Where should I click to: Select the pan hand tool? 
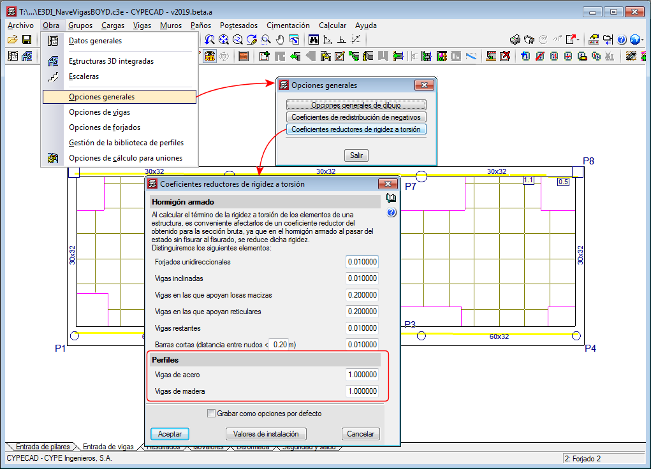pos(281,40)
